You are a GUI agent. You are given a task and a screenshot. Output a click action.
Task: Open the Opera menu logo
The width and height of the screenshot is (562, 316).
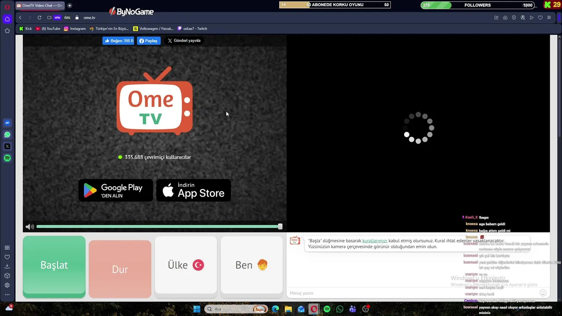[7, 7]
